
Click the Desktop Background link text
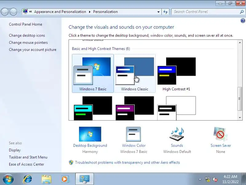pyautogui.click(x=90, y=146)
